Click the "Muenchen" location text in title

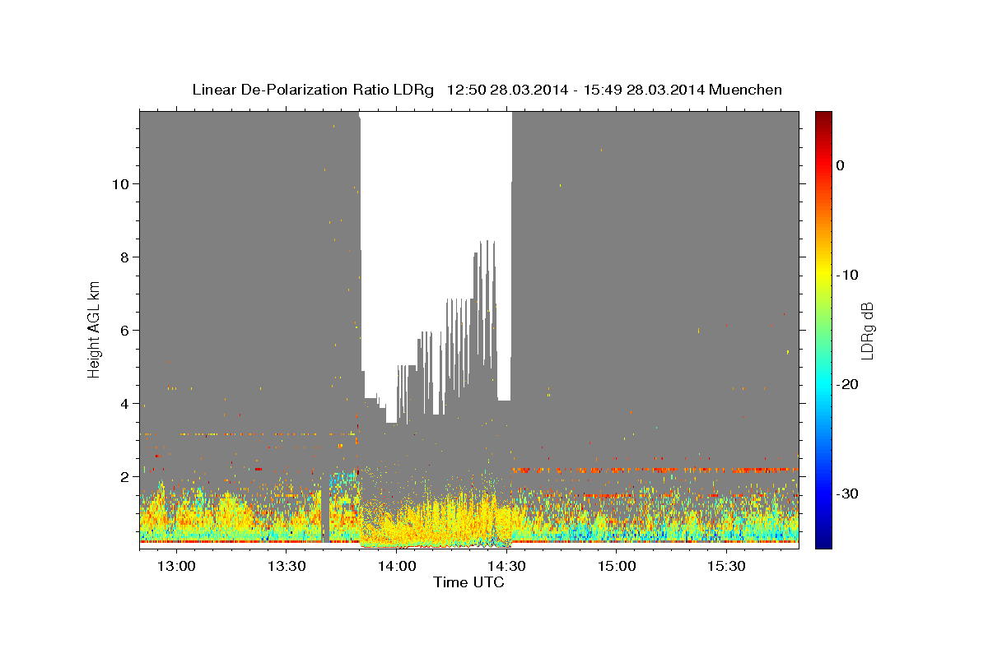tap(746, 90)
